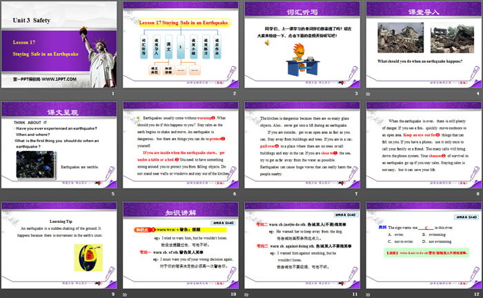Select slide 8 thumbnail beginning 'When the earthquake is over'
Screen dimensions: 483x298
[x=424, y=145]
